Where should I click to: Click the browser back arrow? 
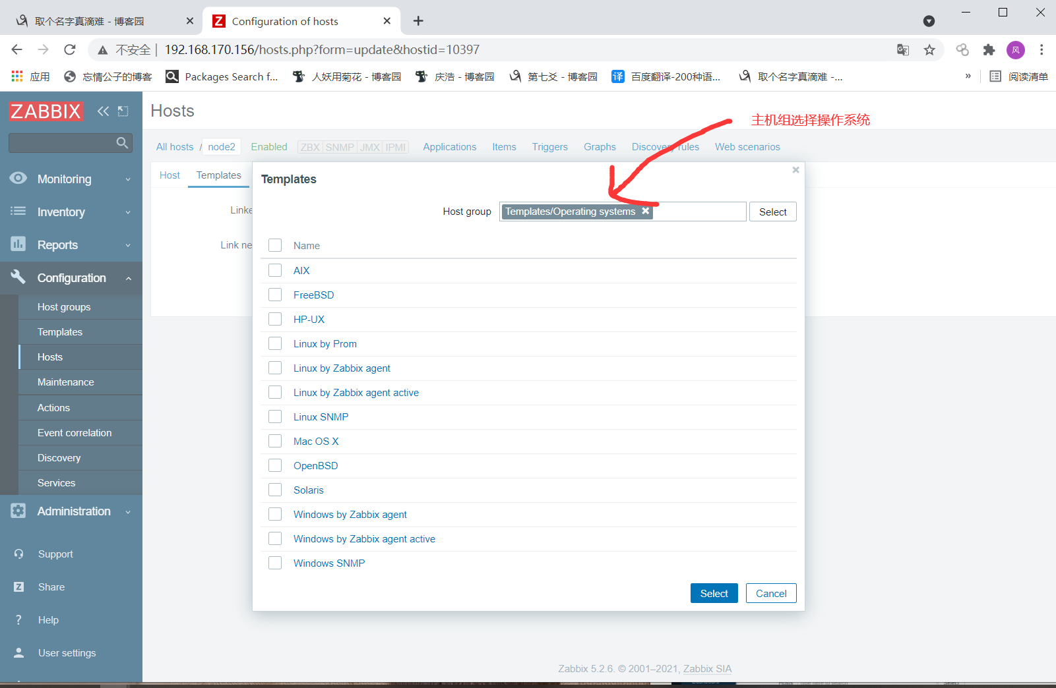pos(17,49)
